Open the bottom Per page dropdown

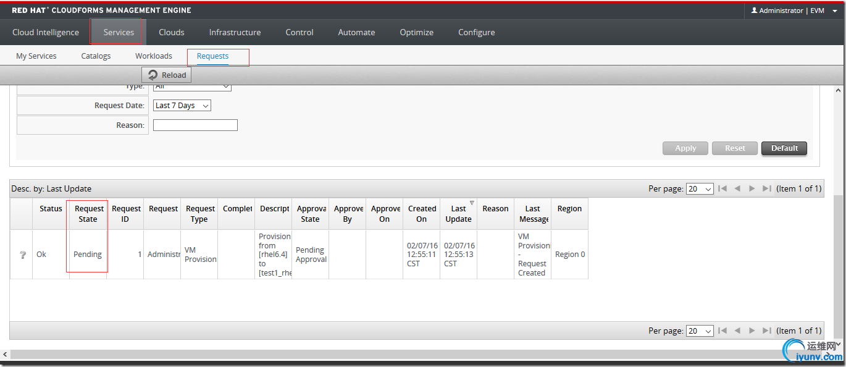pos(700,331)
